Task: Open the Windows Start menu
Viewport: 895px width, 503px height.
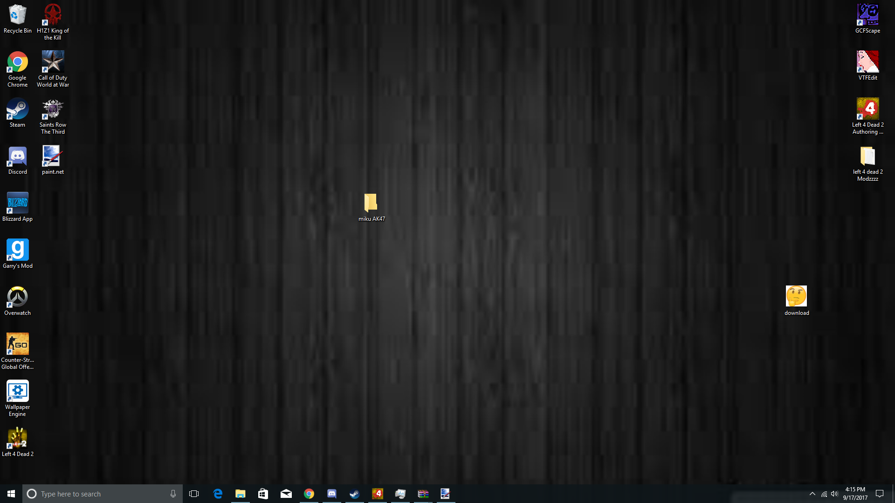Action: [11, 494]
